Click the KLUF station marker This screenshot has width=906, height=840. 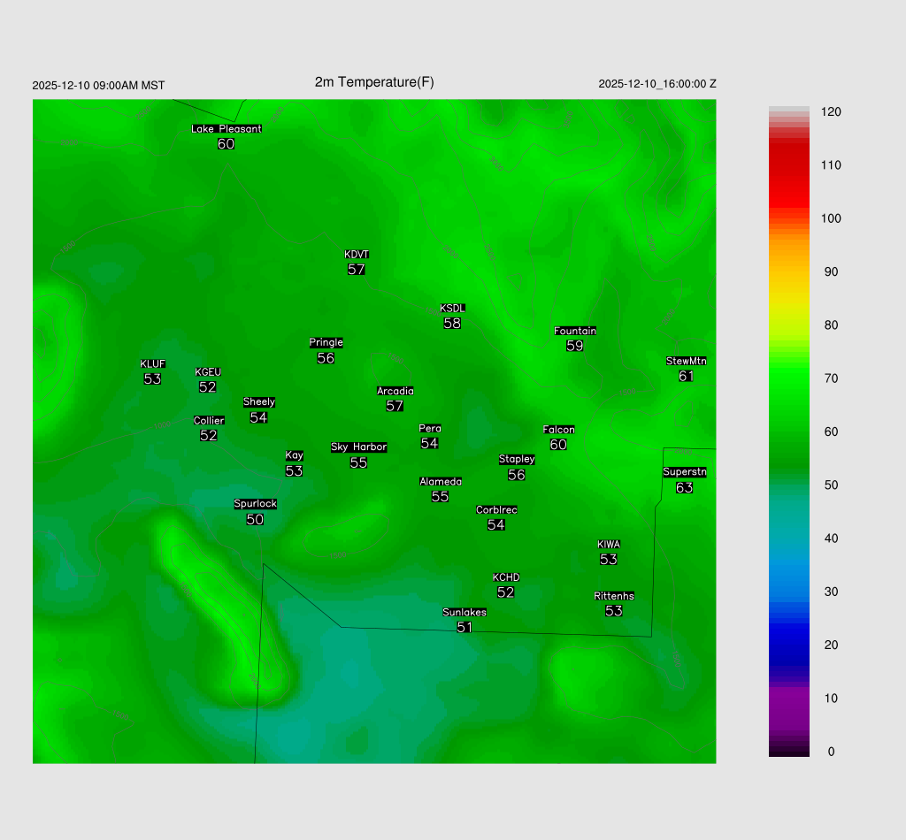(x=152, y=371)
